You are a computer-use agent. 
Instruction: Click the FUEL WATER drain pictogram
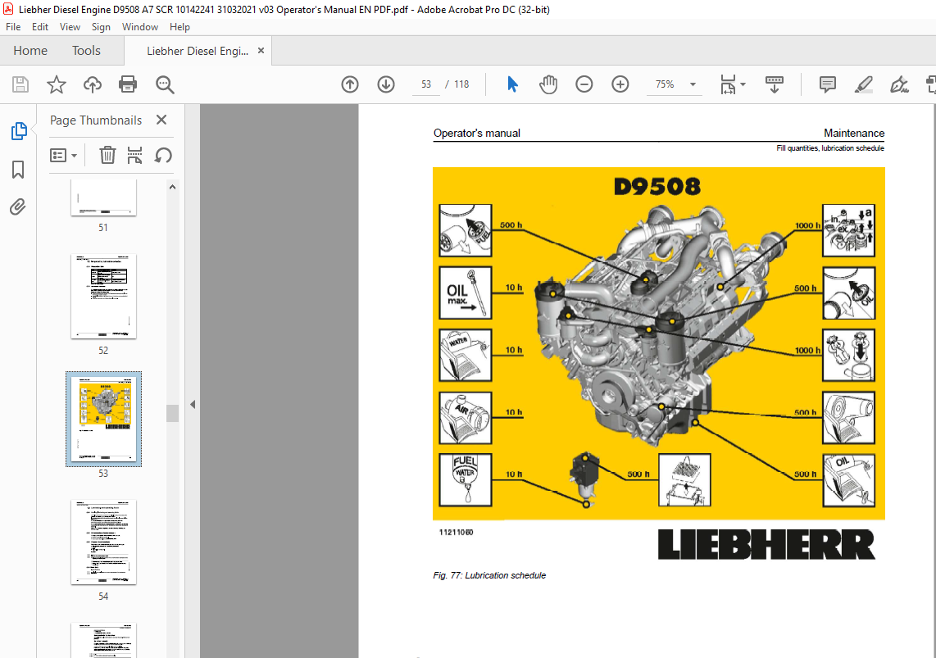click(x=465, y=479)
